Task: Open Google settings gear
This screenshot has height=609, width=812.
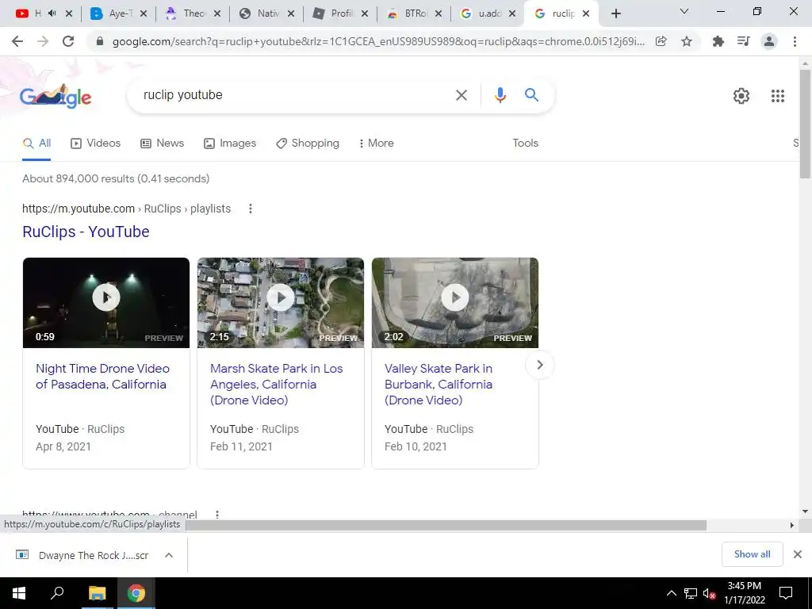Action: coord(741,96)
